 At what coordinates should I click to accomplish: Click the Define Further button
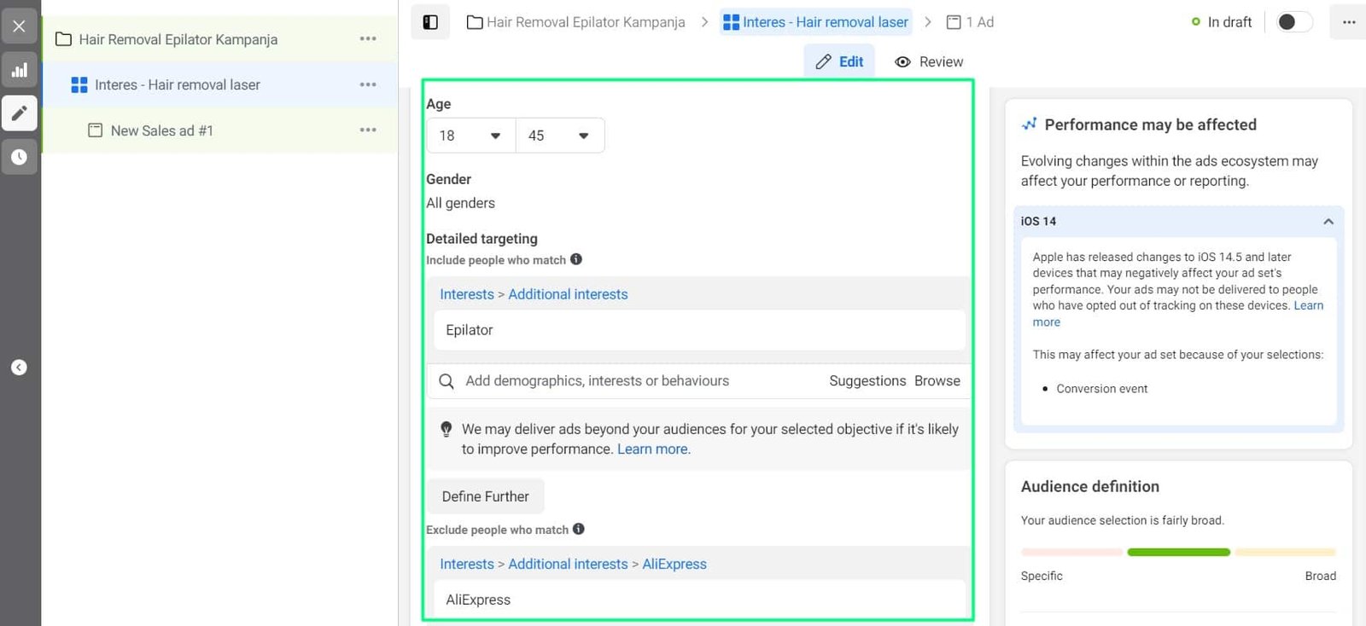486,496
